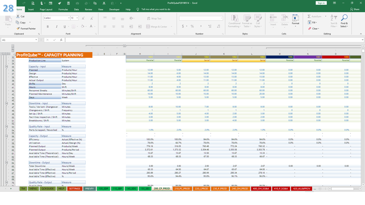Open the Formulas ribbon tab
Viewport: 365px width, 205px height.
pyautogui.click(x=63, y=9)
